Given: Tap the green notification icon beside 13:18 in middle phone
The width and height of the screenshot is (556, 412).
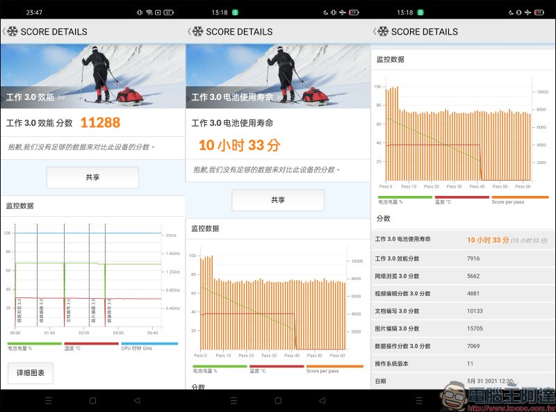Looking at the screenshot, I should tap(235, 13).
